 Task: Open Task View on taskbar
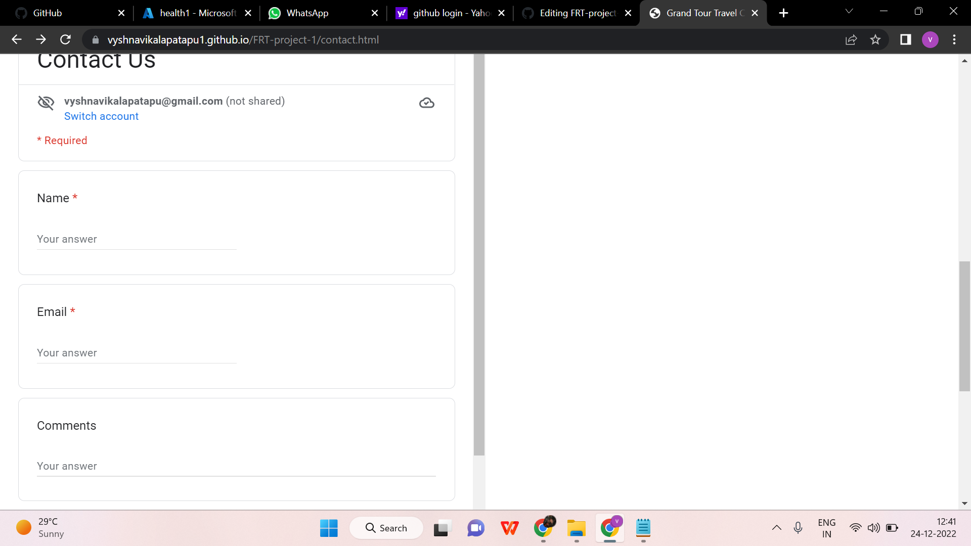tap(442, 528)
